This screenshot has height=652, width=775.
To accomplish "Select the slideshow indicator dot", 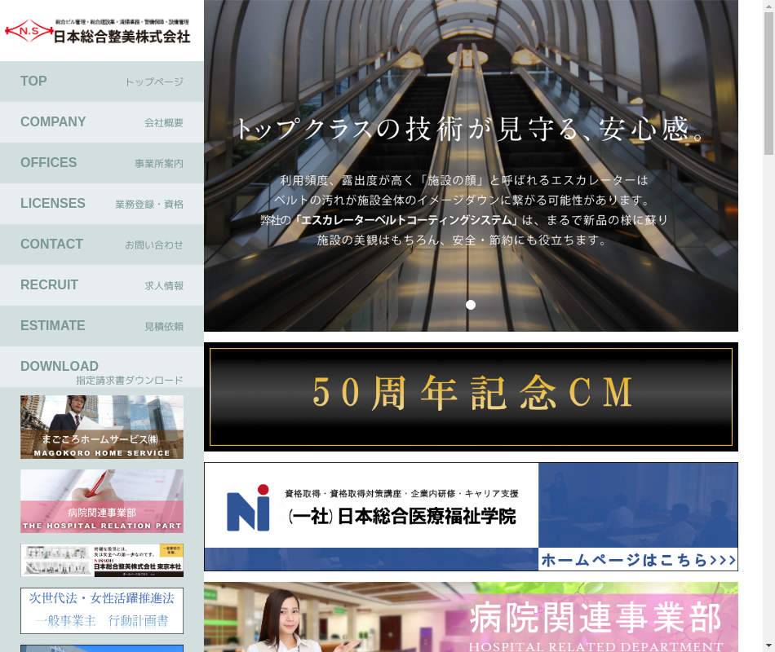I will (x=471, y=305).
